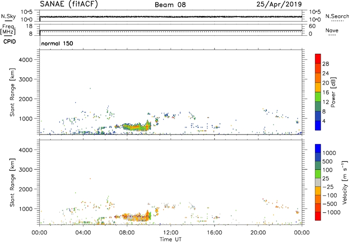Click the red bottom segment of Velocity colorbar
Viewport: 349px width, 242px height.
pos(318,216)
